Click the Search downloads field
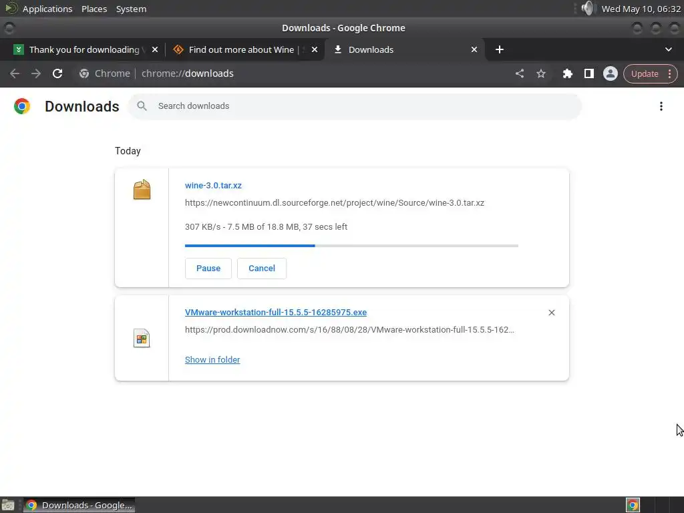684x513 pixels. coord(355,106)
